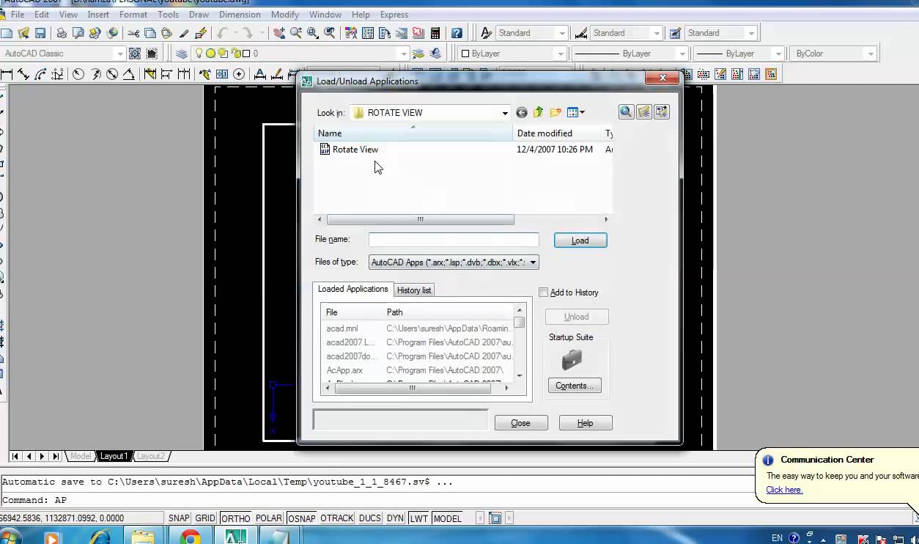Switch to the History list tab
Screen dimensions: 919x544
pyautogui.click(x=414, y=290)
